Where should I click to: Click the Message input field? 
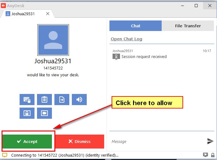[158, 141]
